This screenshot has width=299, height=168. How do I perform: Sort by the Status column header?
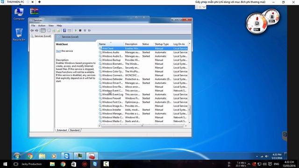(x=148, y=44)
